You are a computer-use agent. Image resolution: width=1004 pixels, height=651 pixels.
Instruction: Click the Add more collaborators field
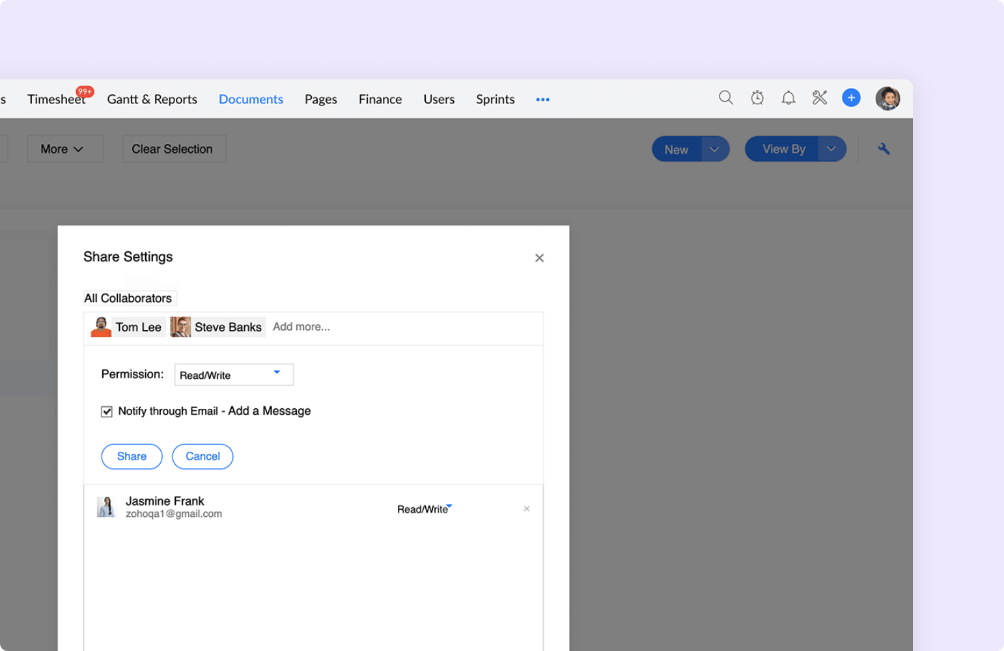click(x=301, y=327)
